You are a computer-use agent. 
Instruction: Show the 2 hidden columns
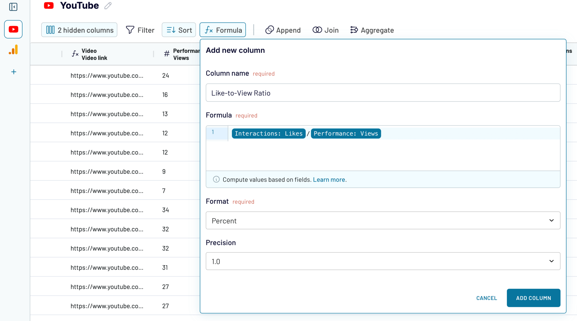click(x=79, y=30)
